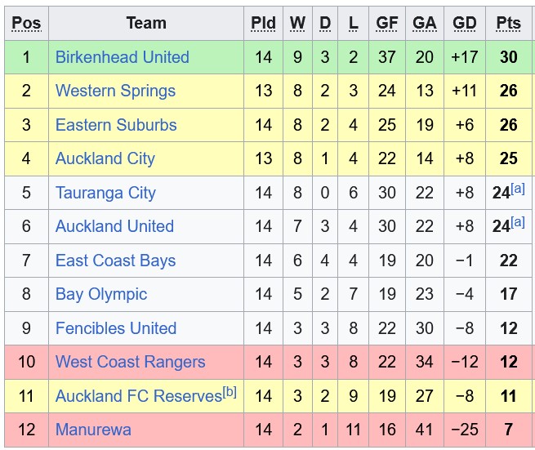This screenshot has height=450, width=535.
Task: Open the Eastern Suburbs team link
Action: (x=116, y=125)
